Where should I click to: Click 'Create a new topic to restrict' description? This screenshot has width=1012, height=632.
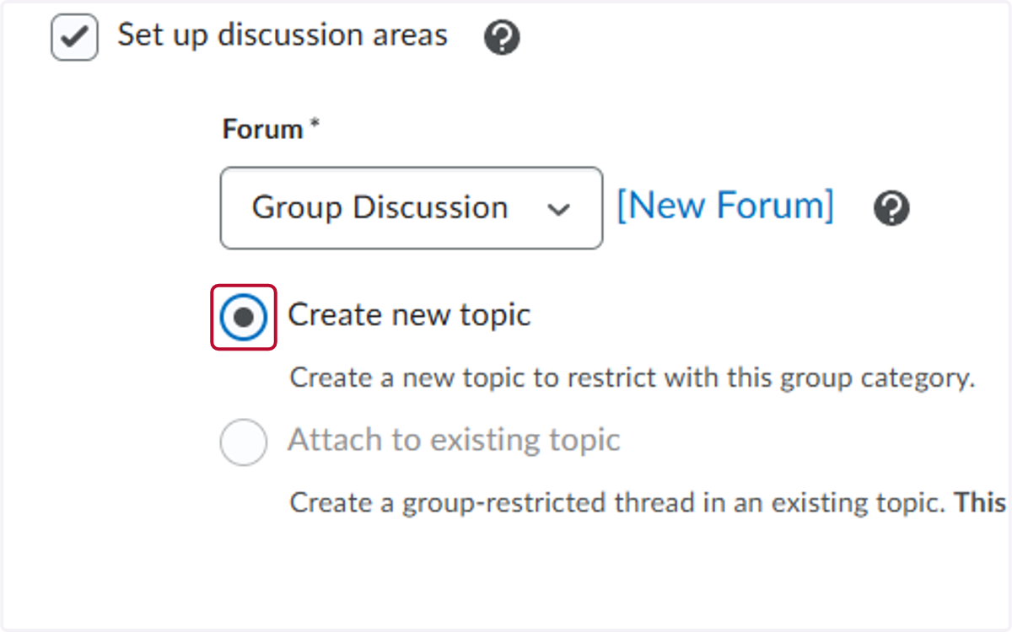click(632, 378)
